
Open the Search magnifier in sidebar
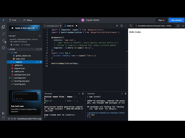click(3, 34)
